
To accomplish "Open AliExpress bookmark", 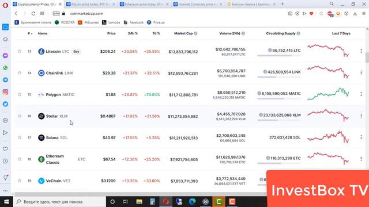I will point(88,22).
